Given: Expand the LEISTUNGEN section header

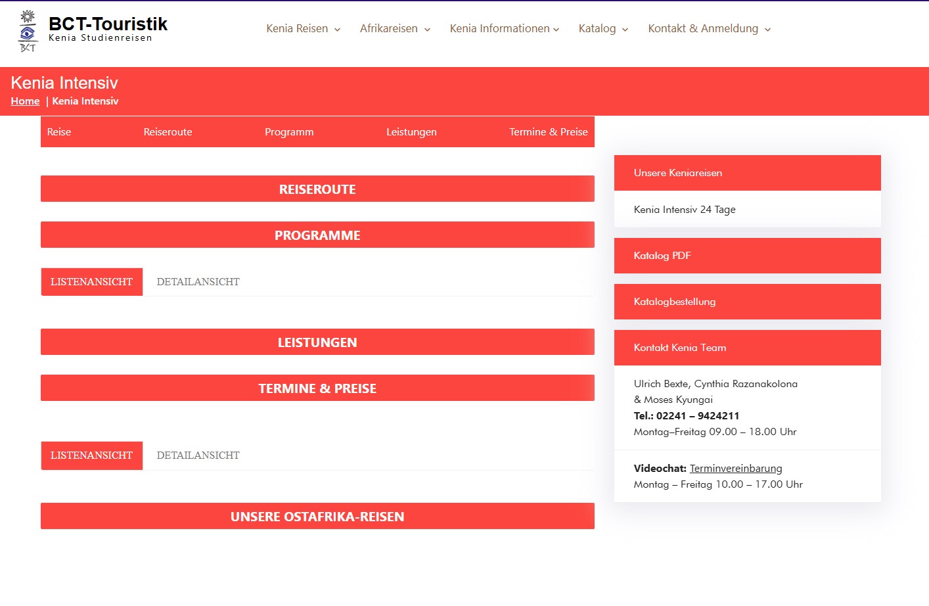Looking at the screenshot, I should click(317, 342).
